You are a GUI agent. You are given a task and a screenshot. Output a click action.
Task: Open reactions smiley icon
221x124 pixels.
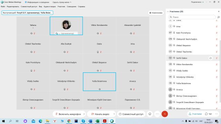150,114
